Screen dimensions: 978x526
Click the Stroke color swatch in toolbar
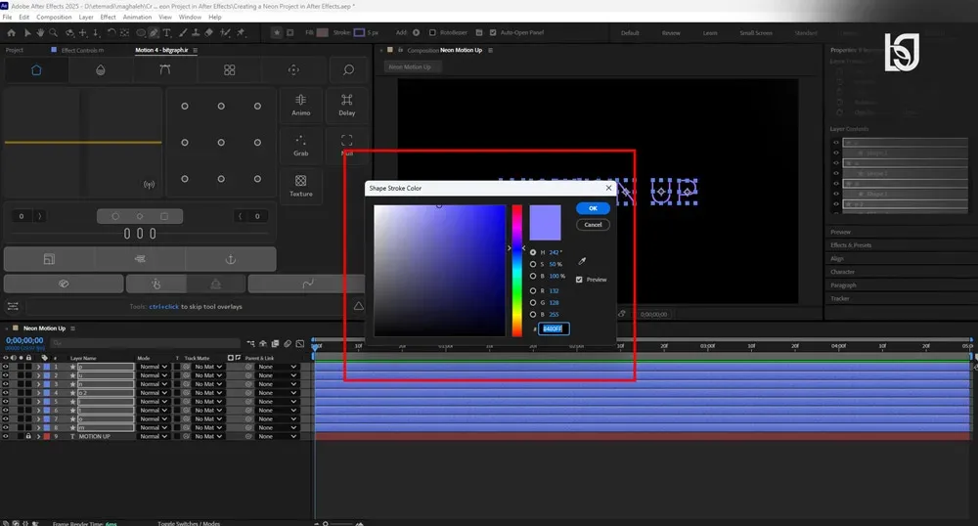click(x=359, y=32)
